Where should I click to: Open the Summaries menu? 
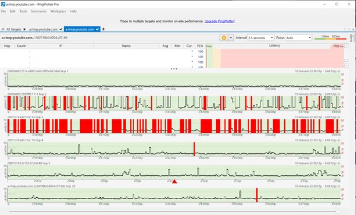coord(39,11)
